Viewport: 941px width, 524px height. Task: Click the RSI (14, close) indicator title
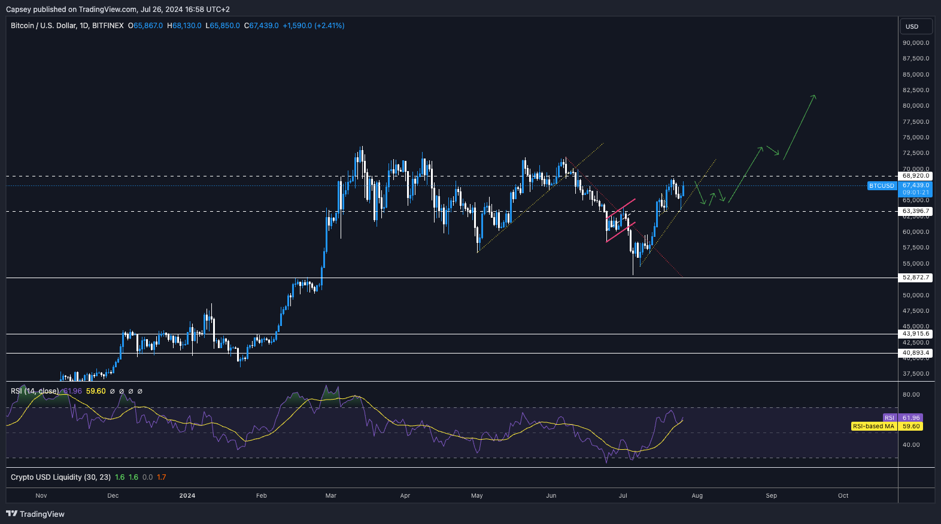pos(35,391)
